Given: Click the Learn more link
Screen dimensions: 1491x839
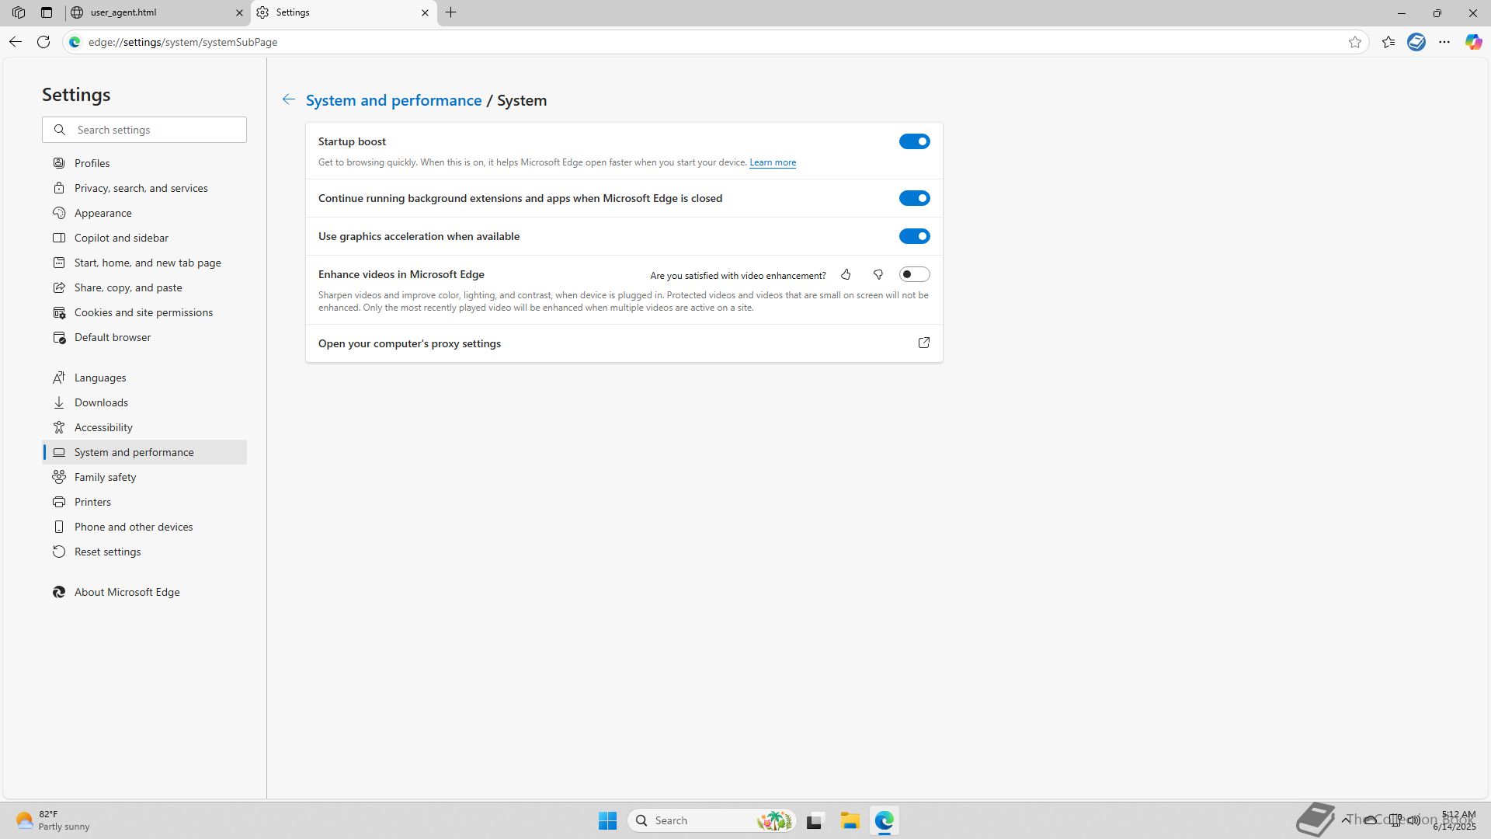Looking at the screenshot, I should tap(772, 162).
